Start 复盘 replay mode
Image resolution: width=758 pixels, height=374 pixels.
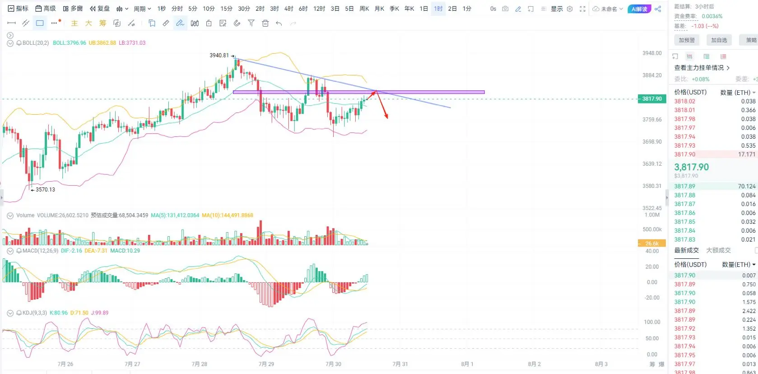pos(100,9)
